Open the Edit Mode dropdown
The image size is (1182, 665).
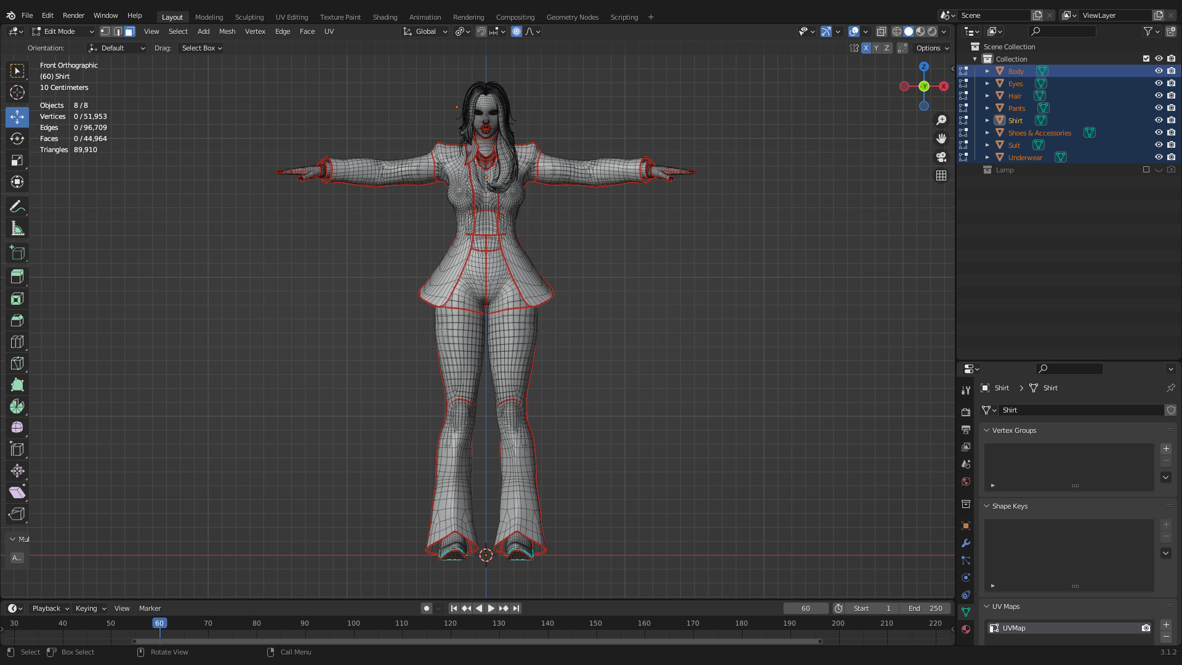63,31
